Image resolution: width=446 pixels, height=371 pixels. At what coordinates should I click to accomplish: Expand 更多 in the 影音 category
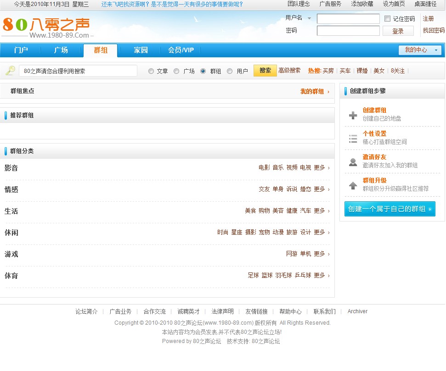coord(322,167)
